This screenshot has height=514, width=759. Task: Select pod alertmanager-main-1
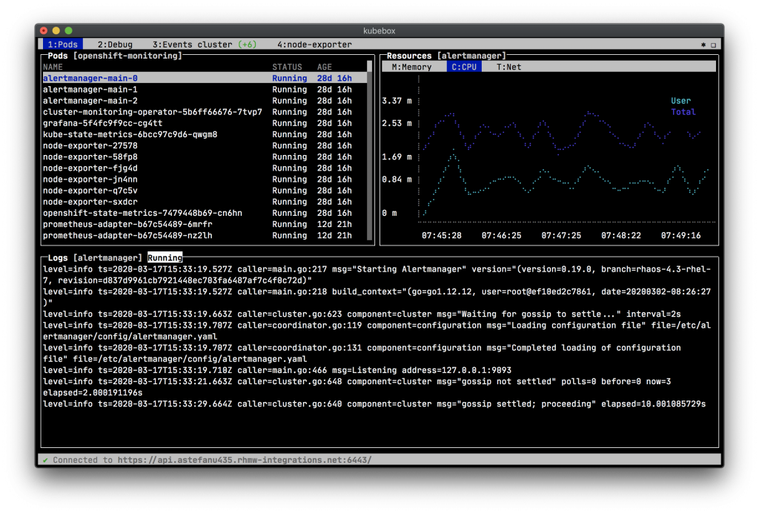tap(90, 89)
